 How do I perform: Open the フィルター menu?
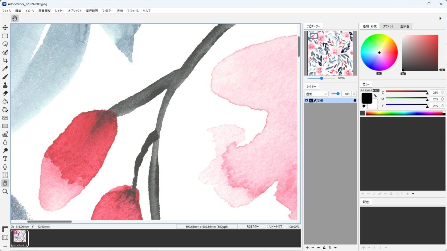(x=107, y=11)
